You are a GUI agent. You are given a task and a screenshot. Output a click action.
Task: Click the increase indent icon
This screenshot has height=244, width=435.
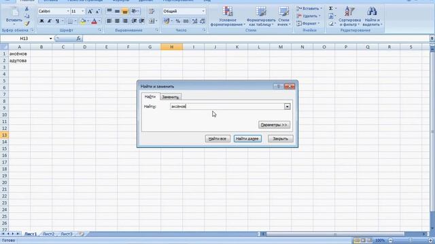142,21
